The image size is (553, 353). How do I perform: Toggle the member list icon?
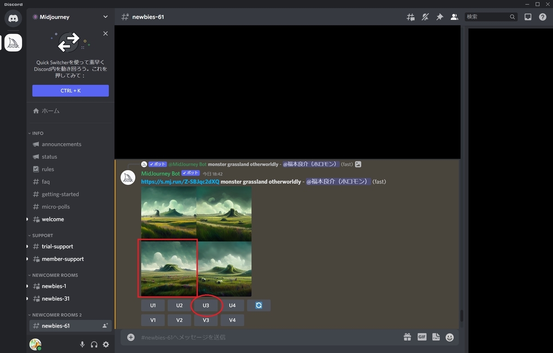pyautogui.click(x=454, y=17)
